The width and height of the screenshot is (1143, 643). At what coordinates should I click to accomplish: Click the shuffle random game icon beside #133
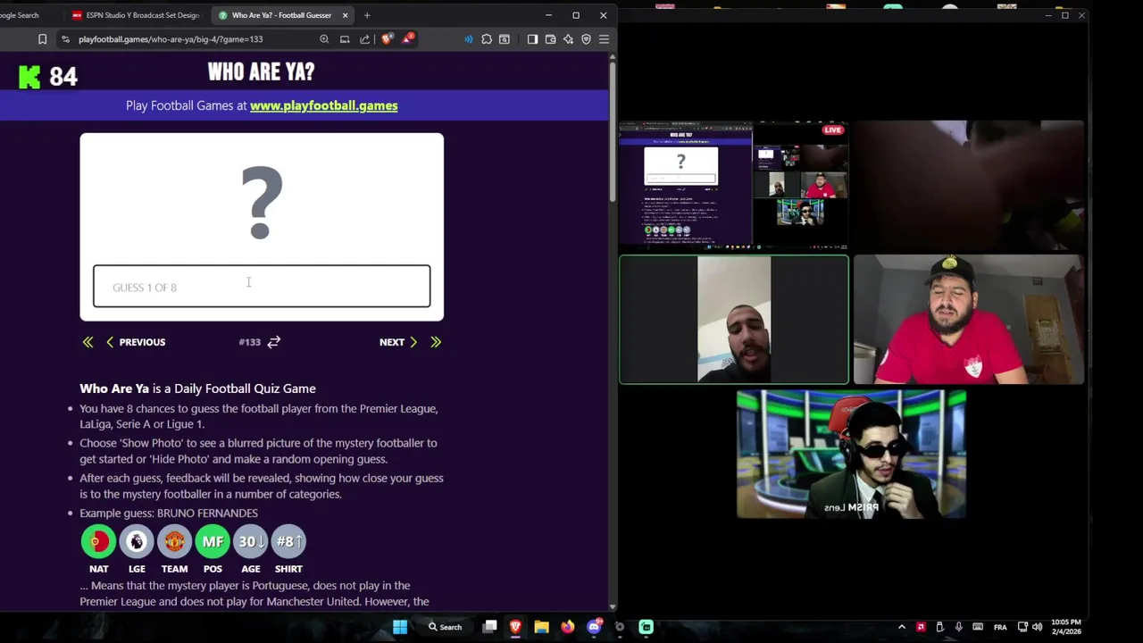[x=274, y=342]
